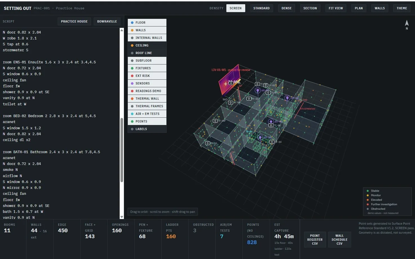Select the AR-04 air test sensor marker
The image size is (415, 259).
[260, 137]
